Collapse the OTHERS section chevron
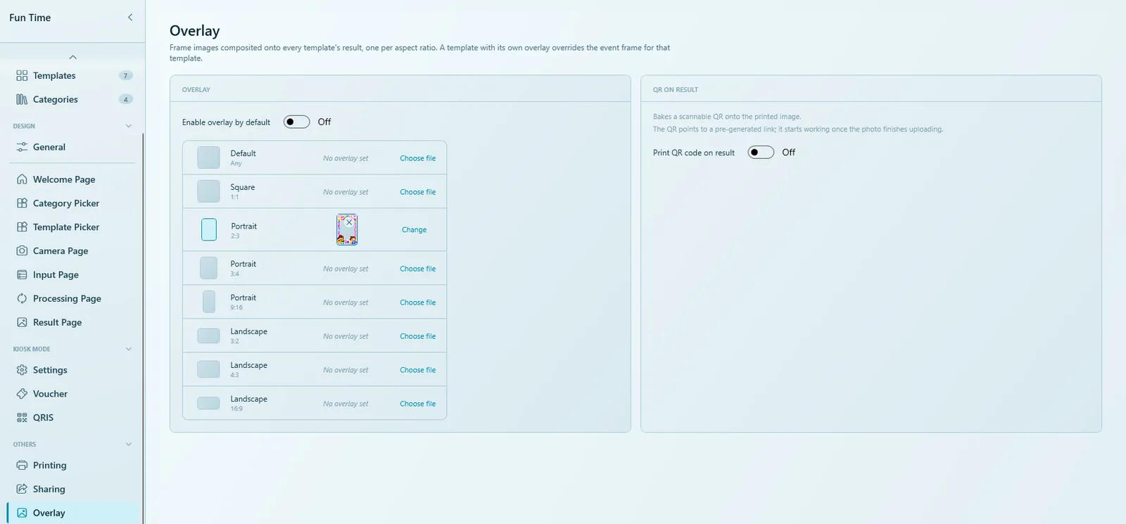The height and width of the screenshot is (524, 1126). tap(128, 445)
